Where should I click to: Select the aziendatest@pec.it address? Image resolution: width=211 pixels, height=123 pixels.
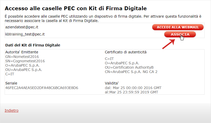pyautogui.click(x=22, y=27)
